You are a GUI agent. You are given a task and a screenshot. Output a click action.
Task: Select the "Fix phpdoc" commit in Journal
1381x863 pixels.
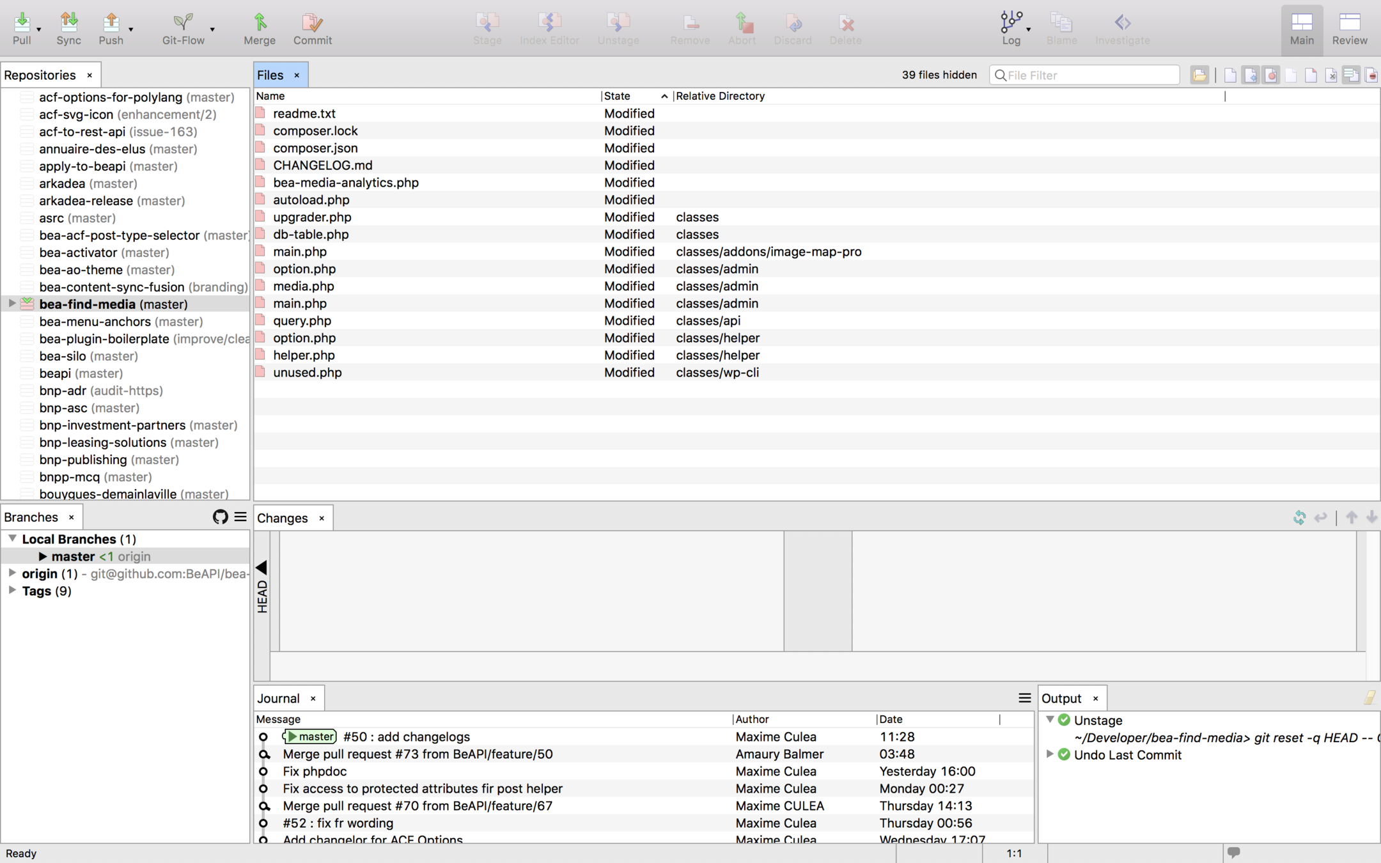point(315,771)
